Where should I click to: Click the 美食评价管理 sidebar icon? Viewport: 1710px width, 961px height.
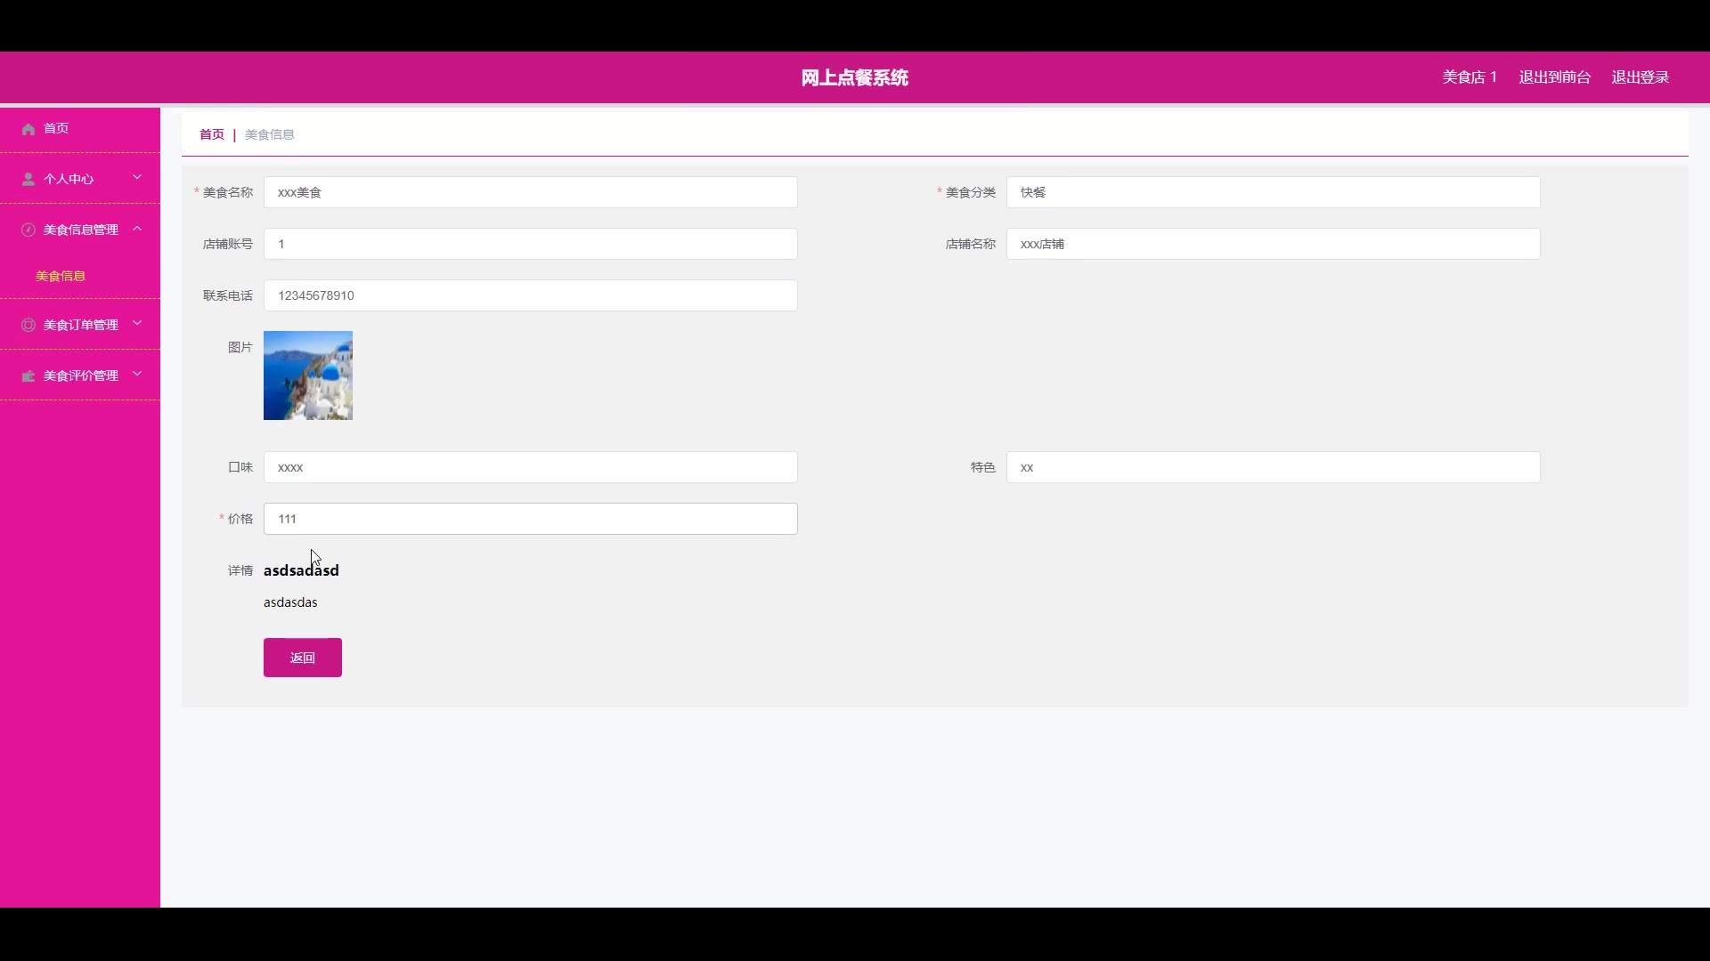(x=28, y=376)
